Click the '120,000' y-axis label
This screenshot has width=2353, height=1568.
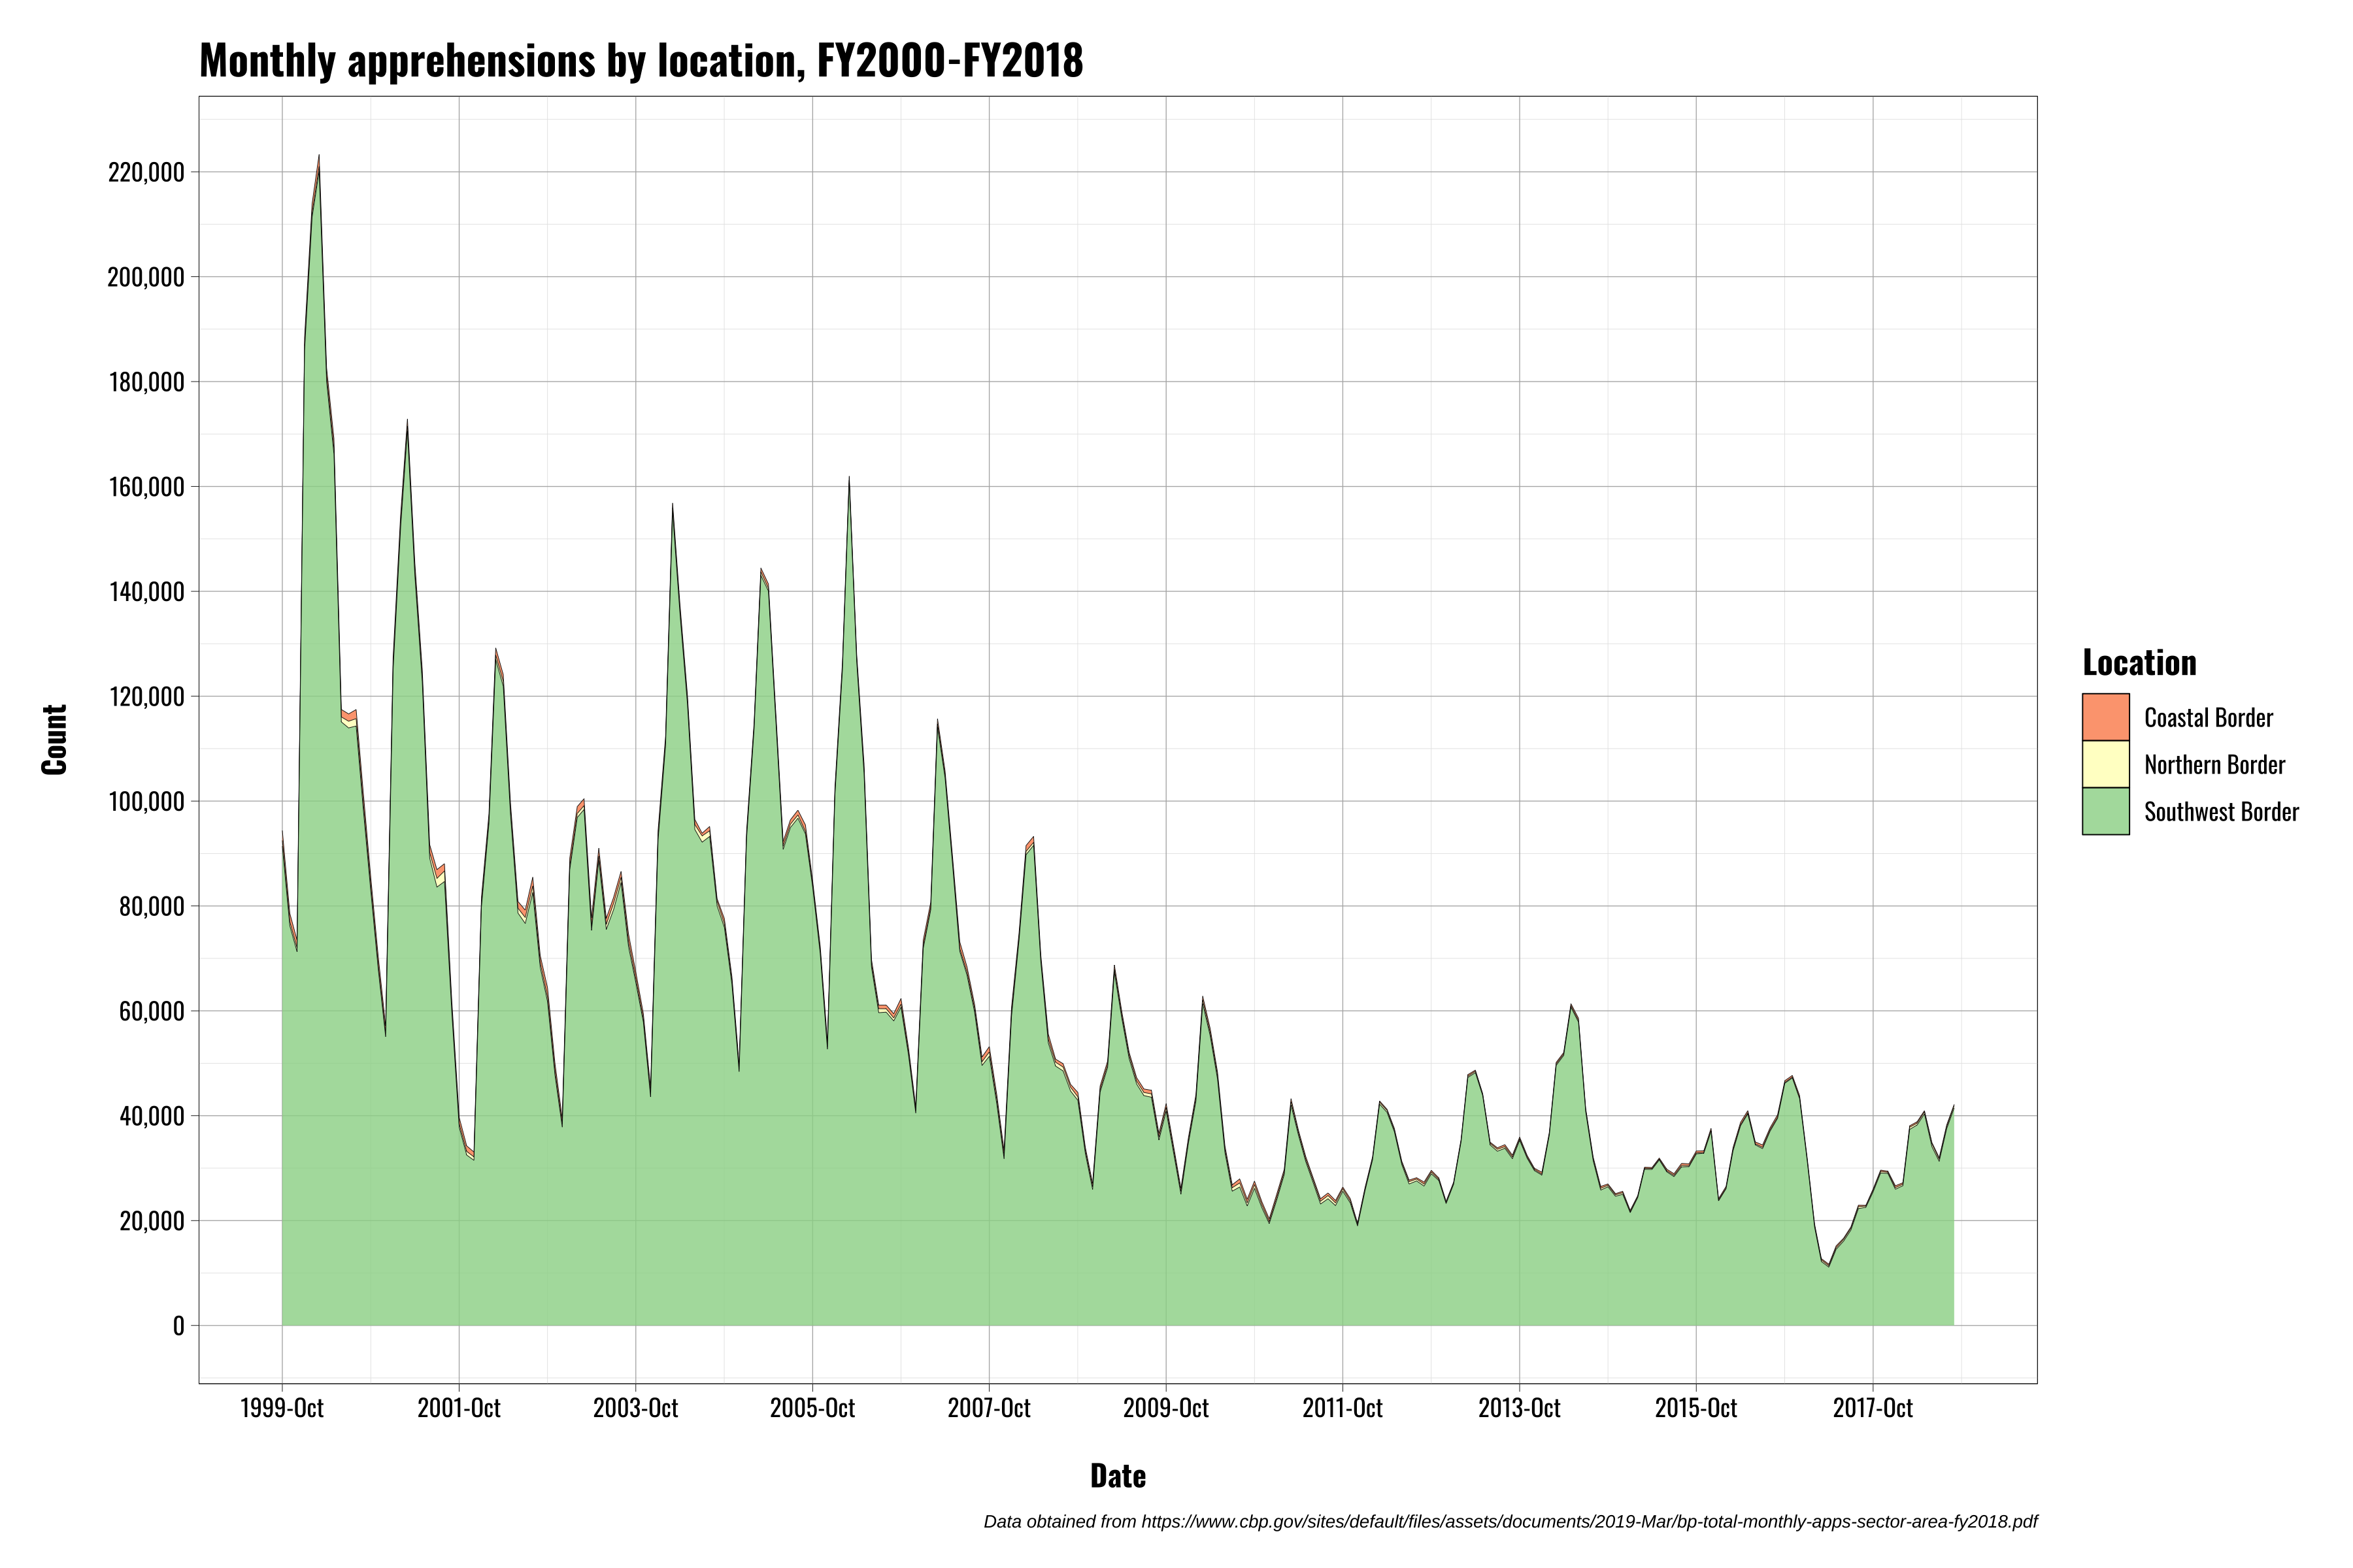click(x=146, y=697)
